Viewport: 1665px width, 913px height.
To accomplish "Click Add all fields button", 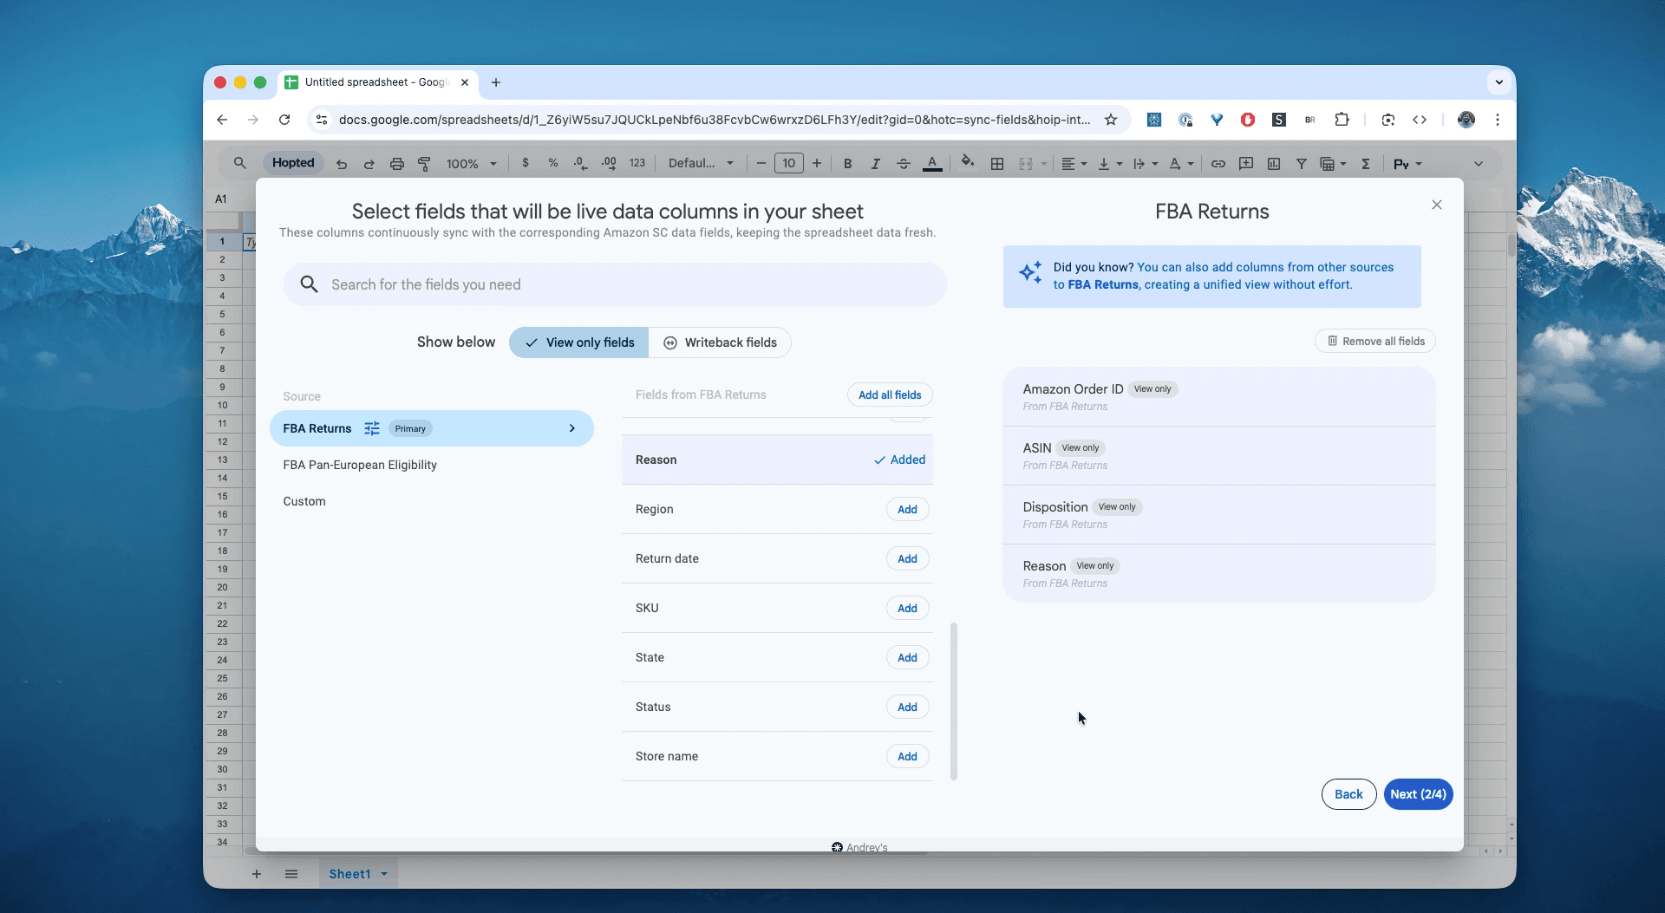I will pyautogui.click(x=890, y=395).
